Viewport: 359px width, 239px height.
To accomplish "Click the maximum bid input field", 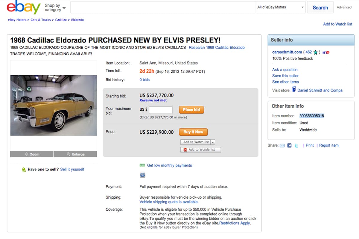I will tap(161, 110).
